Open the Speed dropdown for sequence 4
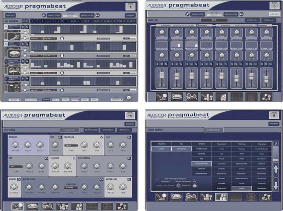Image resolution: width=283 pixels, height=211 pixels. point(37,90)
